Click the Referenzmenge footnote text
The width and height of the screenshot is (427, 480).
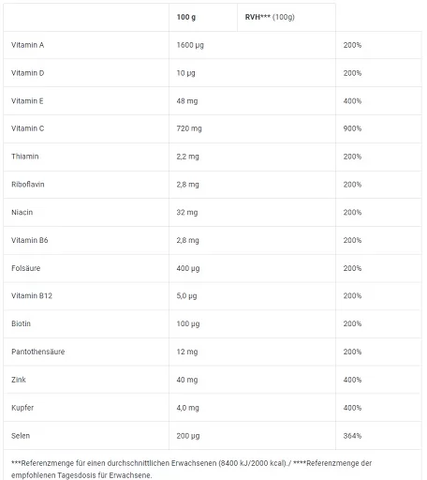(x=191, y=469)
